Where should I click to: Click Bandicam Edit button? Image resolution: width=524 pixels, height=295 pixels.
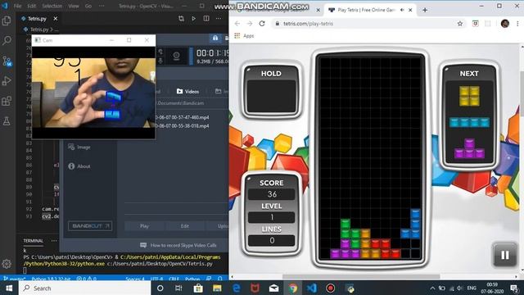(x=185, y=226)
